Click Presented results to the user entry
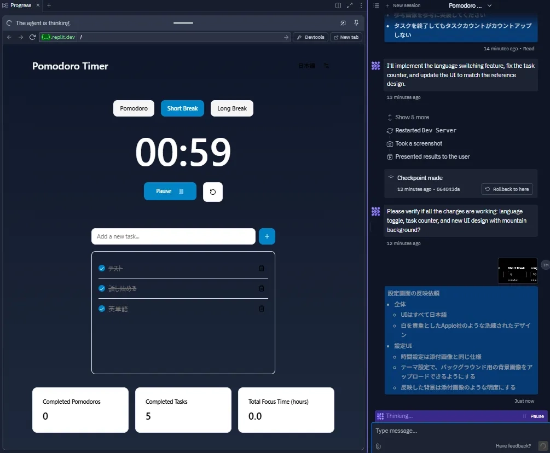The image size is (550, 453). (429, 156)
